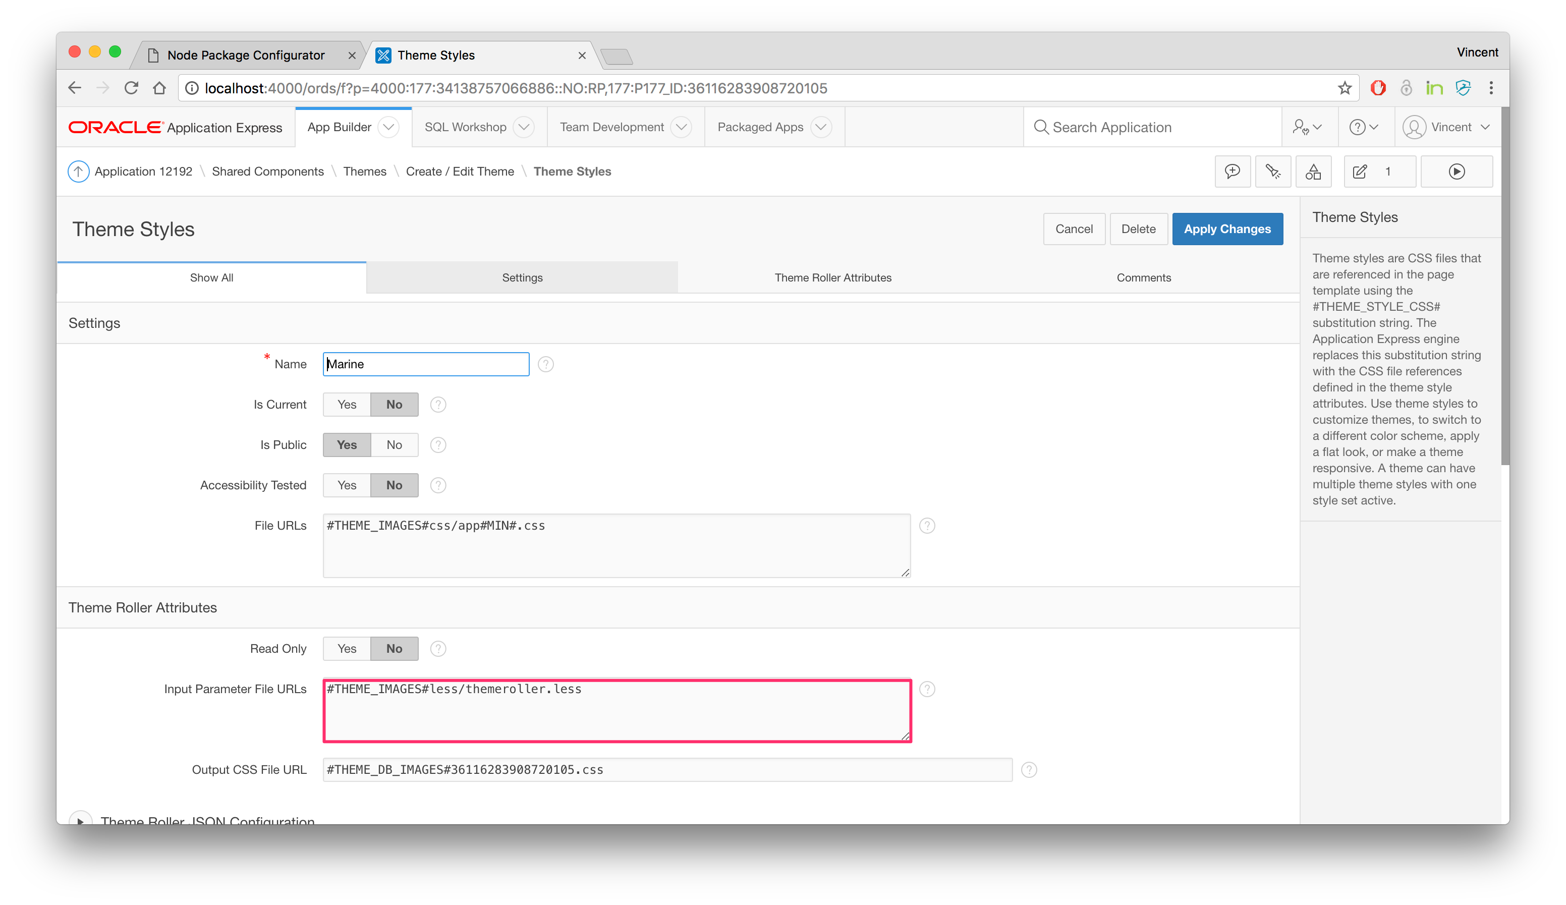Reload the current page

tap(131, 88)
